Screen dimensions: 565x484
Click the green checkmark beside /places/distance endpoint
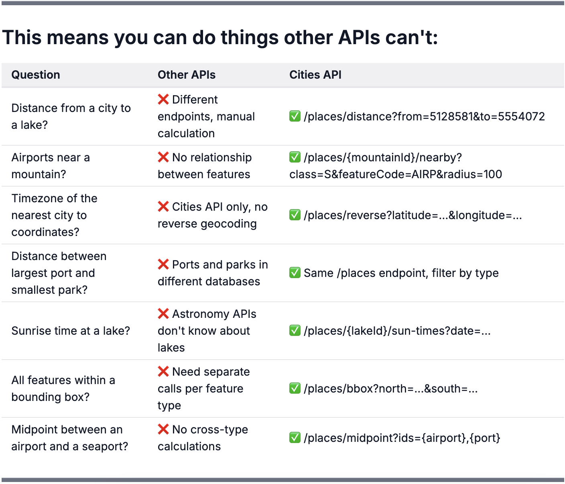pyautogui.click(x=295, y=117)
